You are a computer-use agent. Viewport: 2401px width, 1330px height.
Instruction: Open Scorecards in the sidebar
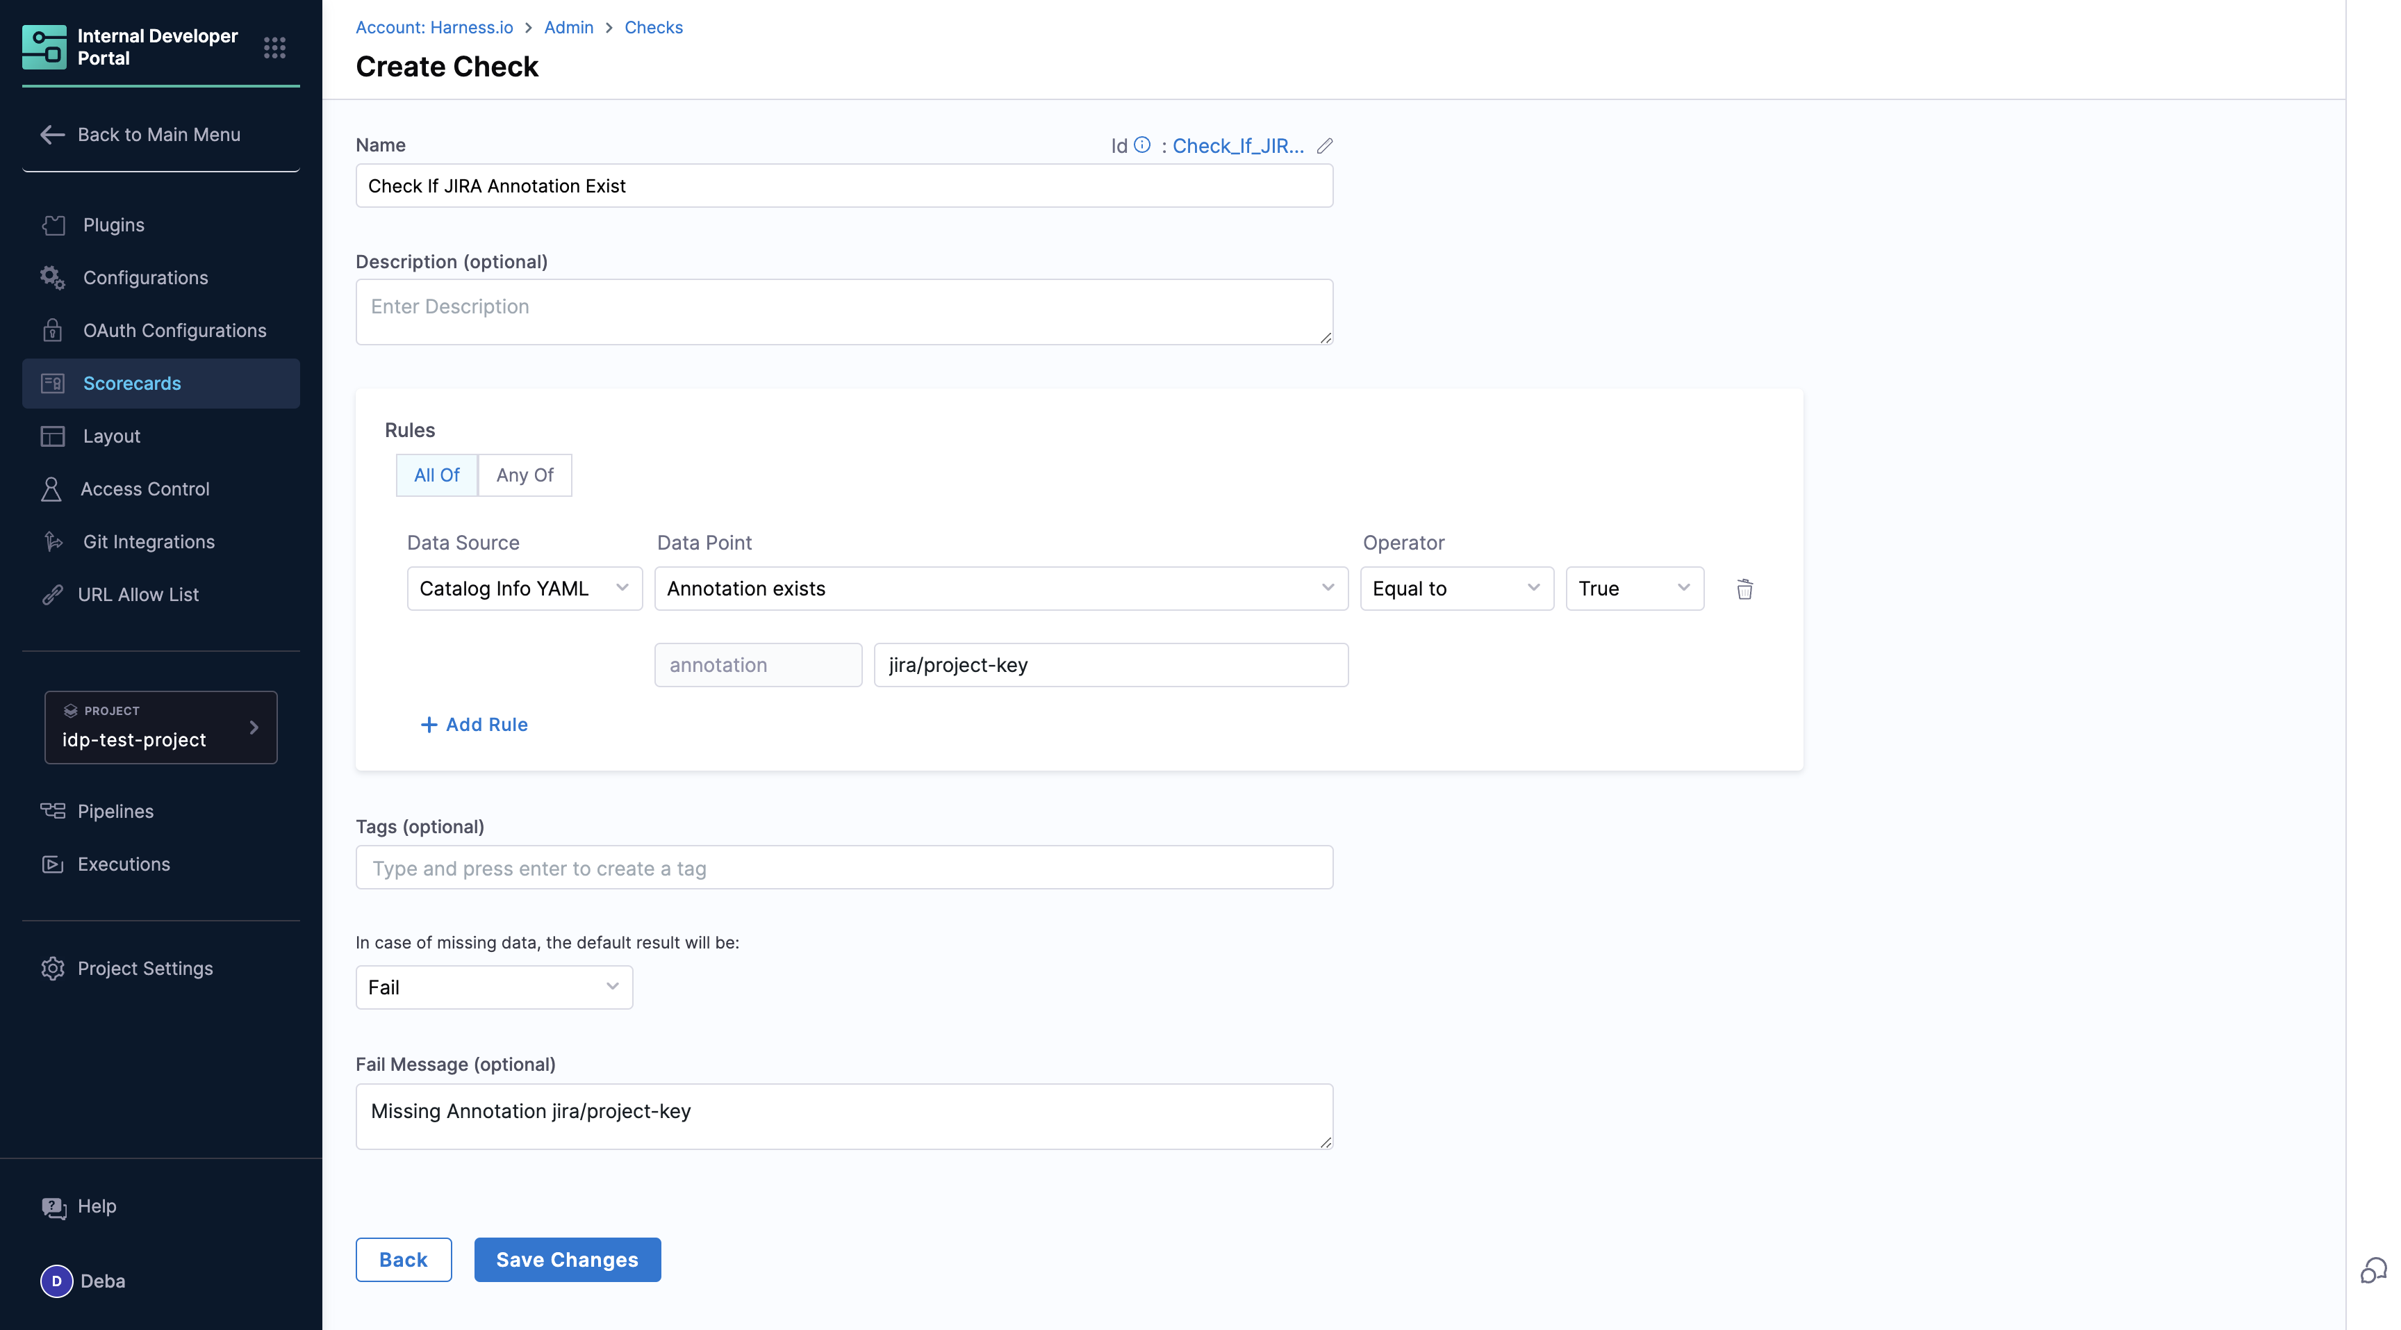coord(131,383)
